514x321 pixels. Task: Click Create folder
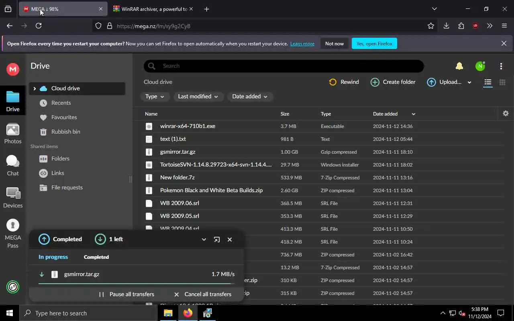point(393,82)
